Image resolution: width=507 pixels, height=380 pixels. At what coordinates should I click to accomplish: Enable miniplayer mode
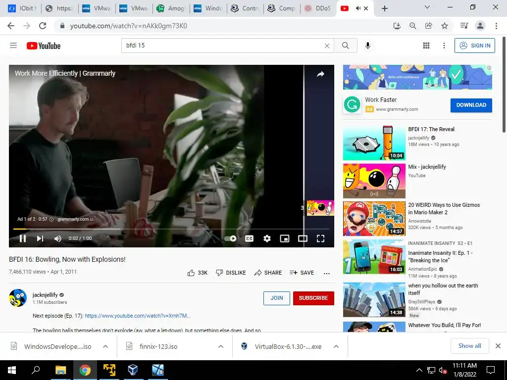[285, 238]
